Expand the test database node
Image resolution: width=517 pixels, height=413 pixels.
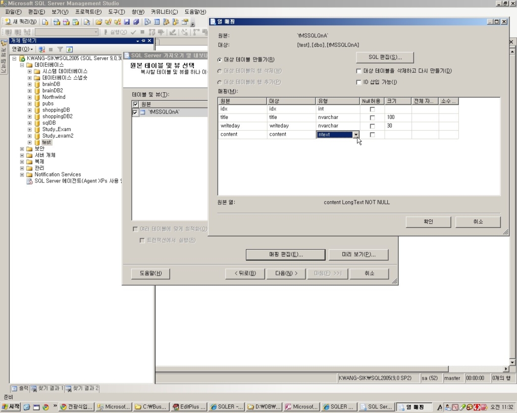pyautogui.click(x=30, y=143)
